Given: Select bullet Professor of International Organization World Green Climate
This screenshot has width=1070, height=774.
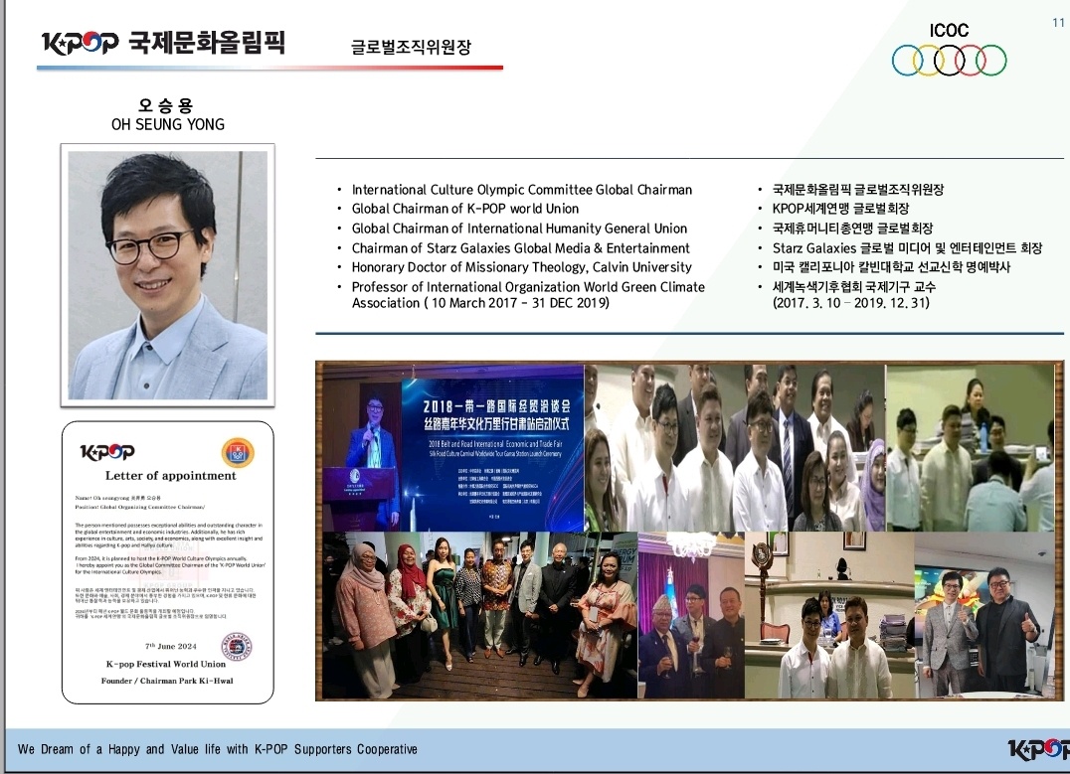Looking at the screenshot, I should pos(528,287).
